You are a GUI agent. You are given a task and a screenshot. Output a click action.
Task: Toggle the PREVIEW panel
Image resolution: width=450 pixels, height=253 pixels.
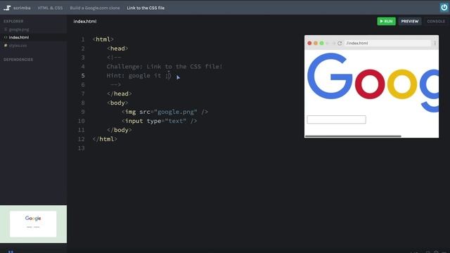[x=410, y=21]
